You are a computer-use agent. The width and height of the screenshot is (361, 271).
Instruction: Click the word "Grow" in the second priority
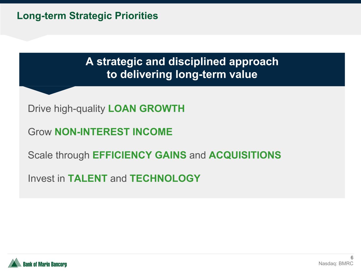pos(40,132)
